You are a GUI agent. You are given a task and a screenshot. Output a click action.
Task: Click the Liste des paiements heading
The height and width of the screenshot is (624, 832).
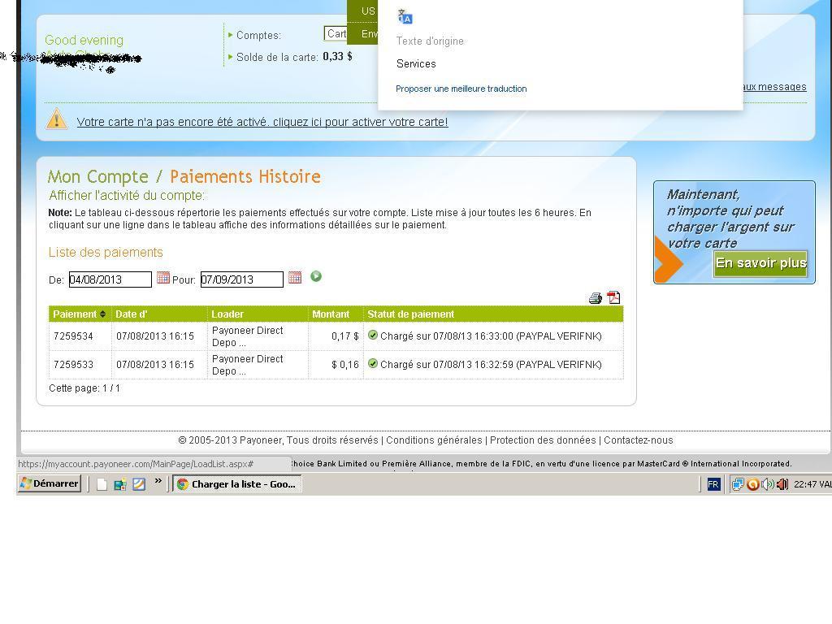[x=106, y=252]
